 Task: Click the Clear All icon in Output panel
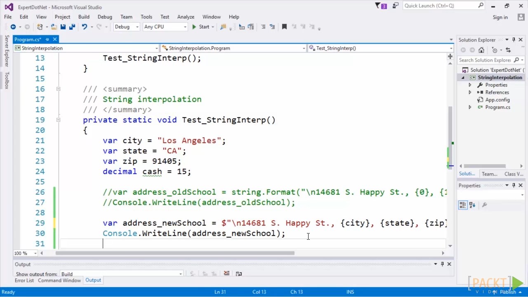(x=226, y=273)
